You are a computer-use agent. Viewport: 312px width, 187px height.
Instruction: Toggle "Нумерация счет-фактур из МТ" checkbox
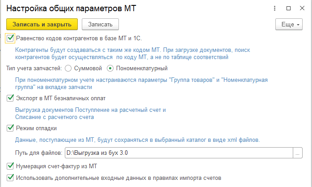[11, 166]
